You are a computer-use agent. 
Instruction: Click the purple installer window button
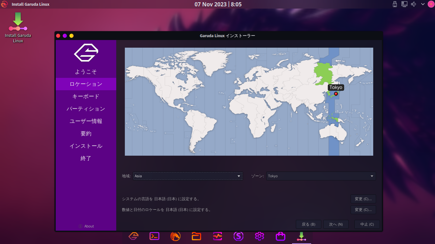point(65,36)
